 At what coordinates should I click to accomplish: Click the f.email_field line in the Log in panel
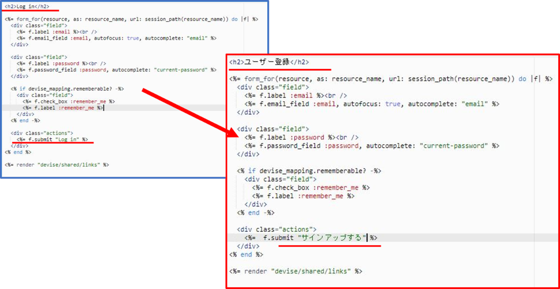coord(116,38)
